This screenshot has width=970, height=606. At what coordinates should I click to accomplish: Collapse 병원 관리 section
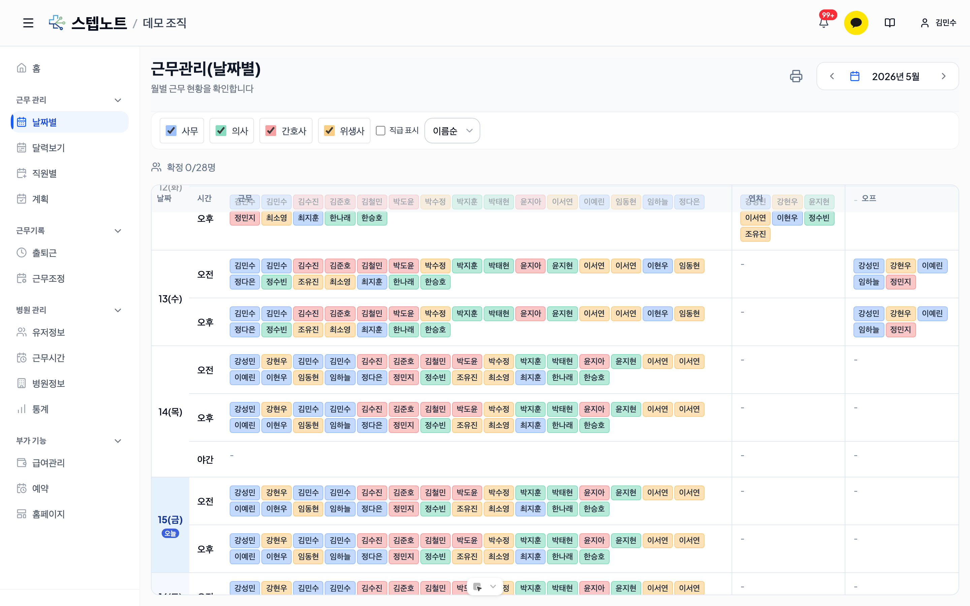click(x=118, y=310)
